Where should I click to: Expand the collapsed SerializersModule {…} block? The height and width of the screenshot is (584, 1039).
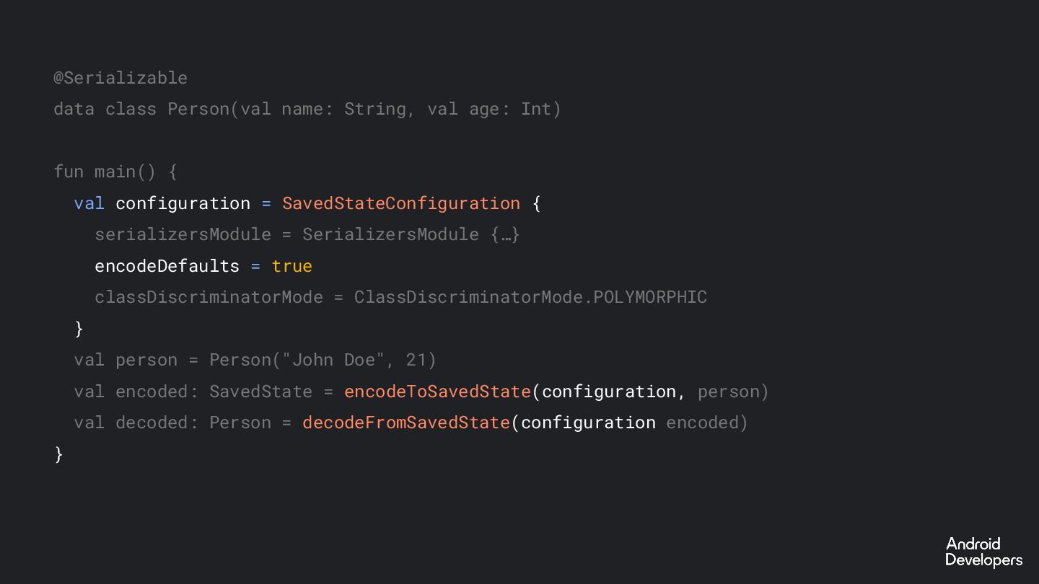(x=411, y=234)
